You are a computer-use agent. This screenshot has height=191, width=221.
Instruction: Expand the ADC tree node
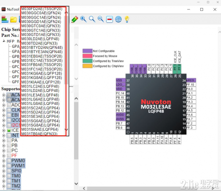coord(4,105)
